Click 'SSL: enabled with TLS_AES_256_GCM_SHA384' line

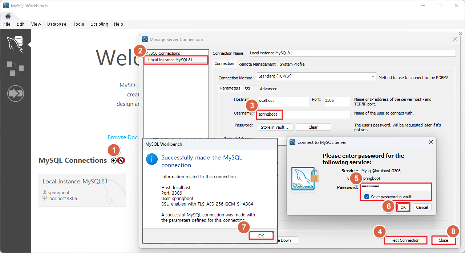pos(207,204)
